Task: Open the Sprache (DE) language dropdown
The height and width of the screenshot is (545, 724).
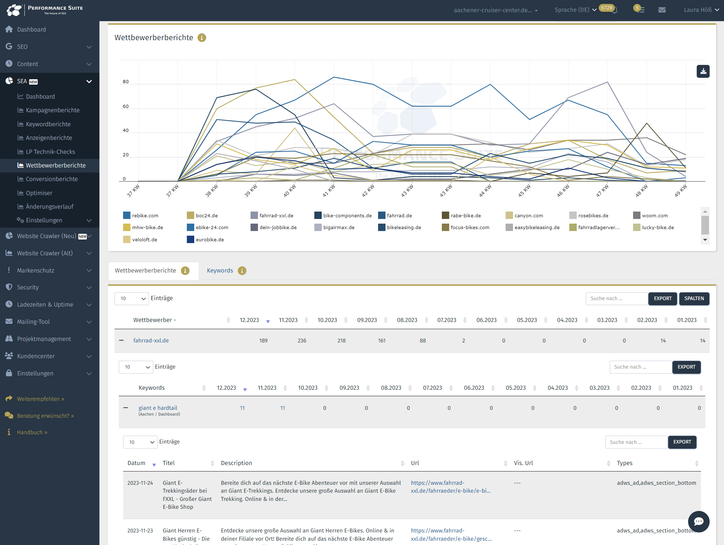Action: click(575, 10)
